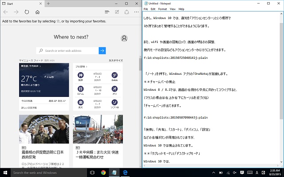Click text line f:id:shoplists:20150725040141j:plain

176,58
